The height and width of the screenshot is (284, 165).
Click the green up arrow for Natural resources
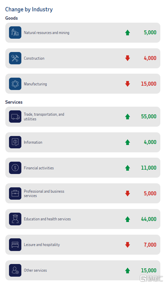(128, 33)
